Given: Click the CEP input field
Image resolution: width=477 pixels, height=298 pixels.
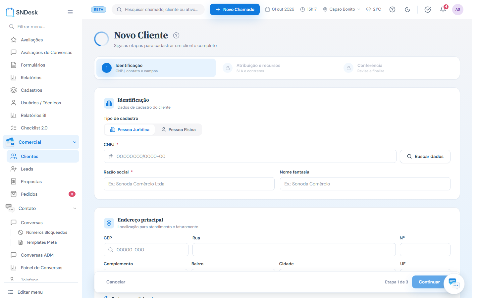Looking at the screenshot, I should click(x=146, y=250).
